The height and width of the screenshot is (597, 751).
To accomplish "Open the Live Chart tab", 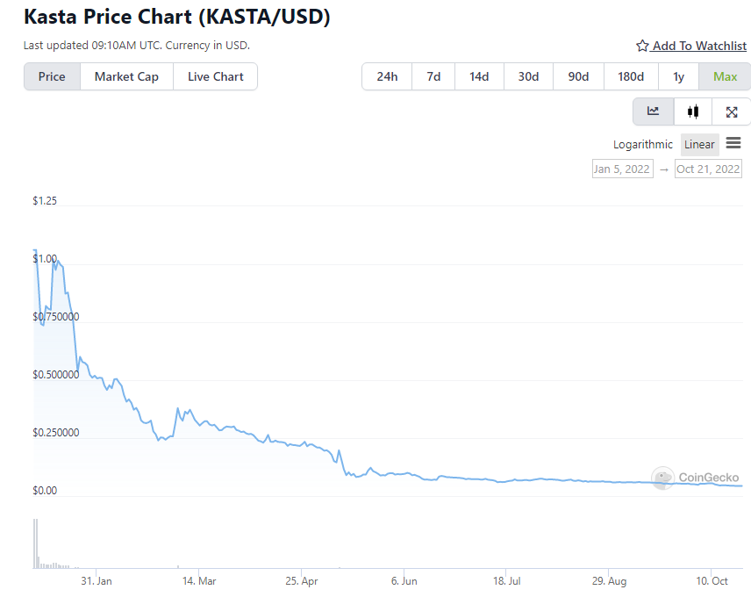I will (x=216, y=76).
